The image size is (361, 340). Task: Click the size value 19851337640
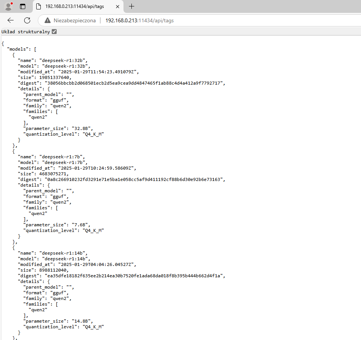coord(54,77)
